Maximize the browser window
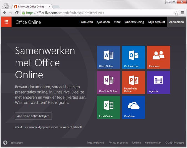The height and width of the screenshot is (148, 187). 174,2
